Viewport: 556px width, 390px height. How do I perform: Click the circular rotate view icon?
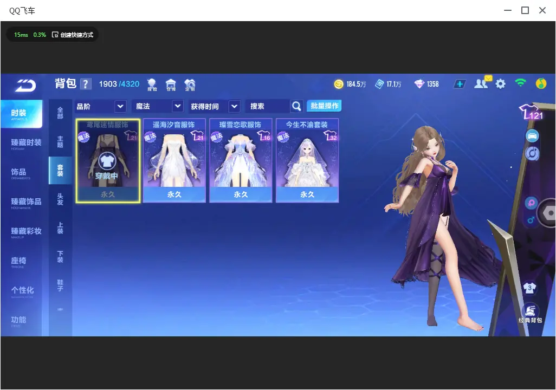pyautogui.click(x=532, y=153)
